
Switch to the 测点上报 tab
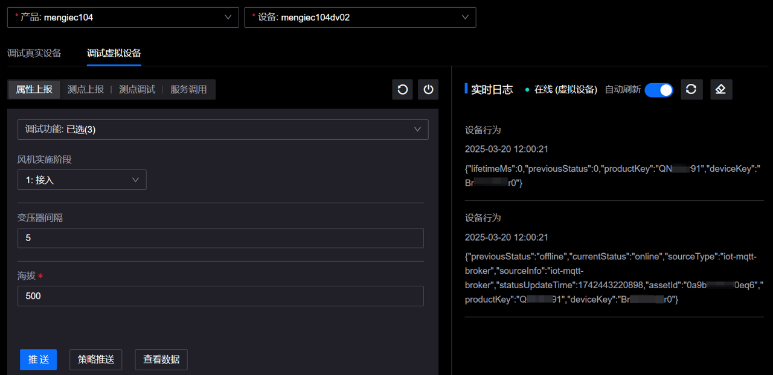click(87, 89)
